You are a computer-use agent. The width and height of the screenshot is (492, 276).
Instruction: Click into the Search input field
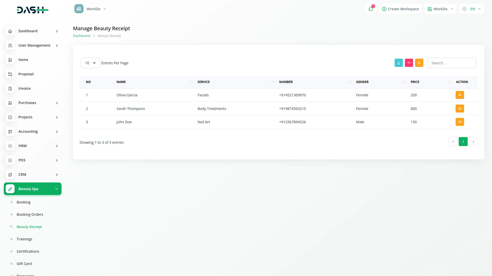(x=451, y=63)
